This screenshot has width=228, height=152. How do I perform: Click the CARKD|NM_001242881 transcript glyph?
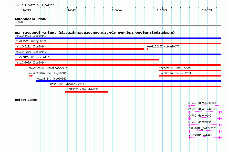tap(205, 131)
